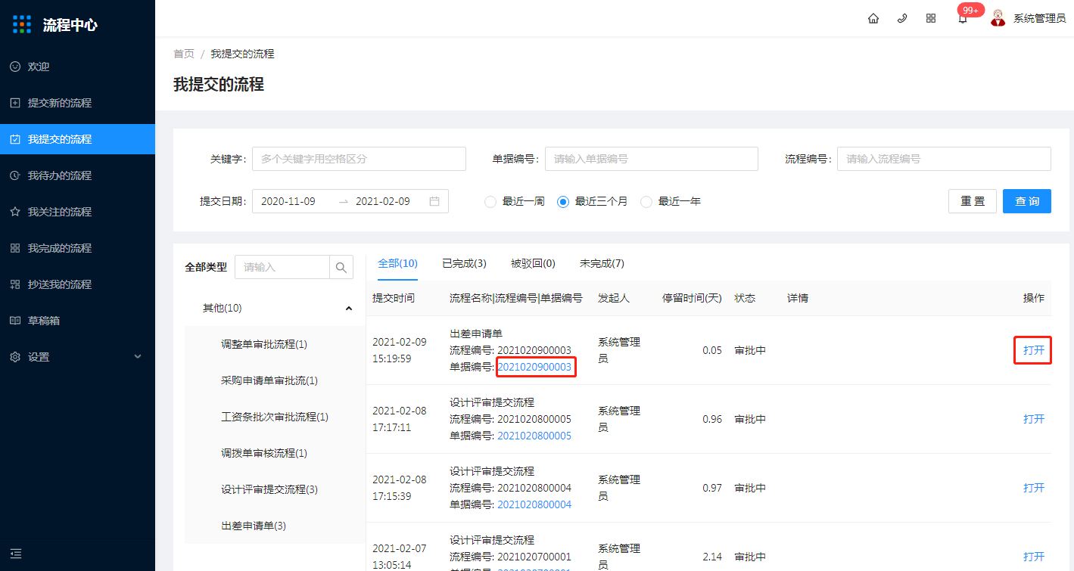
Task: Switch to the 未完成(7) tab
Action: 602,263
